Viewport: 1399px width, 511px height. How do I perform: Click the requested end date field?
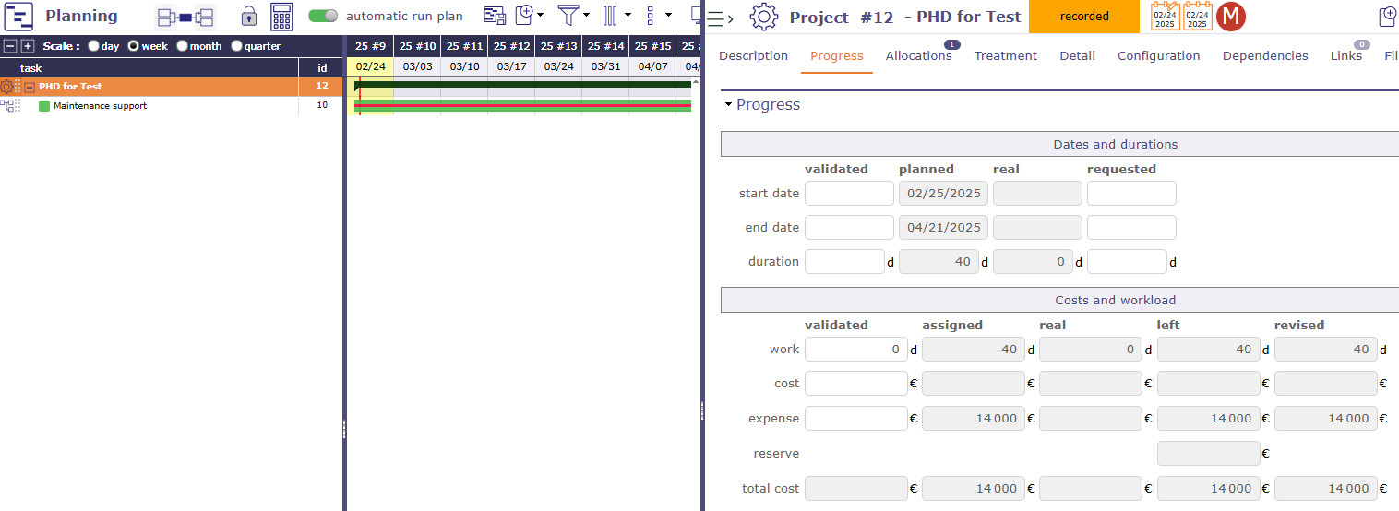pyautogui.click(x=1131, y=227)
